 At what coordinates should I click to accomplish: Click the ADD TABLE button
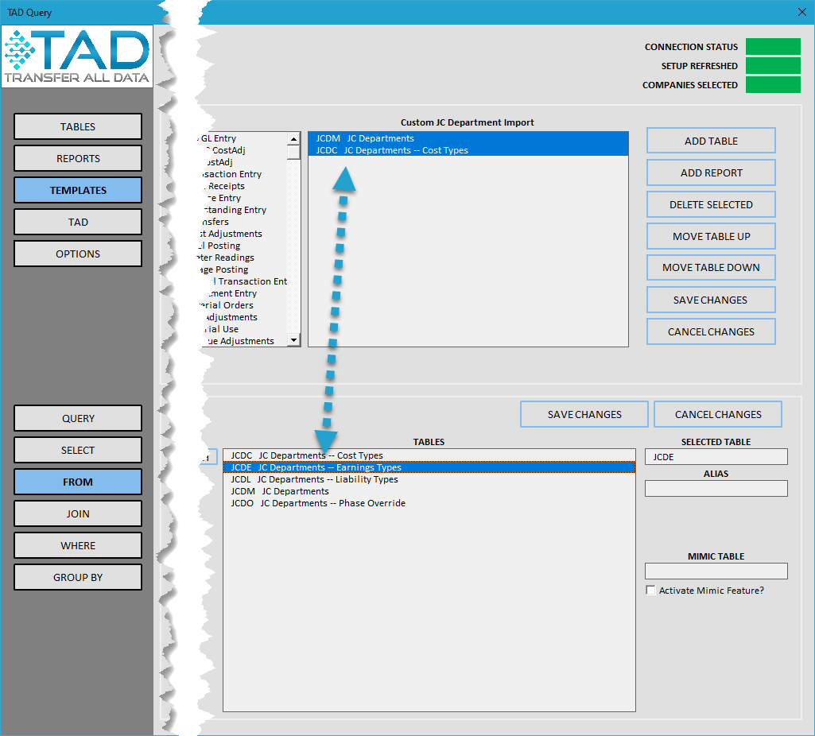[711, 141]
